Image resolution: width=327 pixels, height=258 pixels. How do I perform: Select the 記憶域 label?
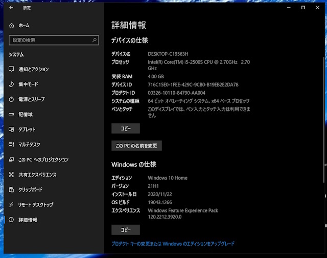(26, 115)
